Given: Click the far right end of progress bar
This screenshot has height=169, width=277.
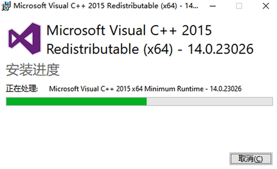Looking at the screenshot, I should pos(270,102).
